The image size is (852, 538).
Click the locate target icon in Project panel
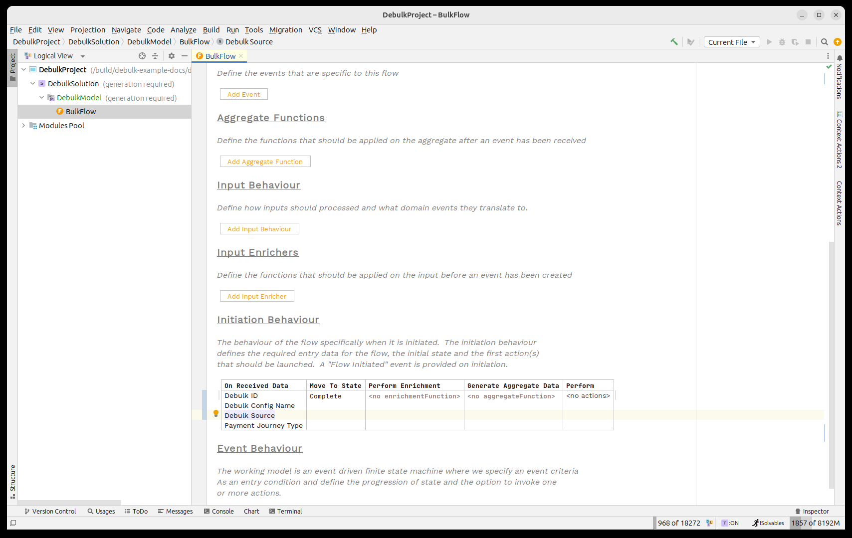pos(142,56)
